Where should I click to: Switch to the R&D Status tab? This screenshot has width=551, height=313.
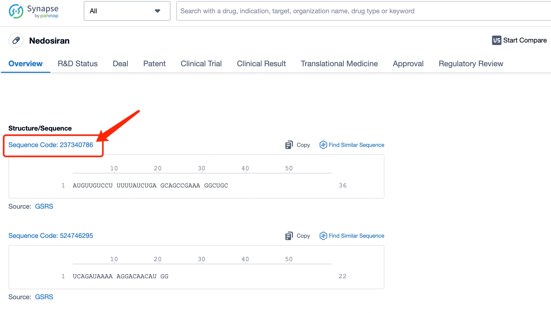pyautogui.click(x=78, y=64)
